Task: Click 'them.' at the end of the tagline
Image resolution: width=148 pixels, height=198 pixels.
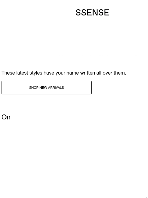Action: (x=120, y=73)
